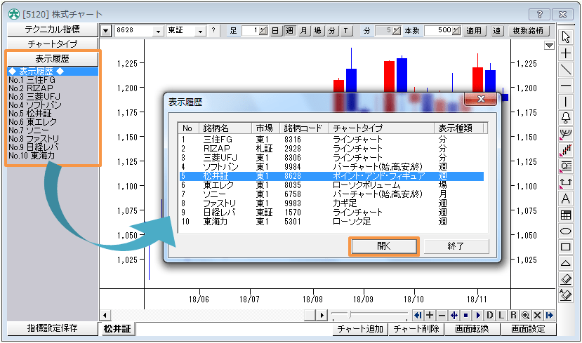The image size is (582, 343).
Task: Click the D button in bottom controls
Action: tap(489, 315)
